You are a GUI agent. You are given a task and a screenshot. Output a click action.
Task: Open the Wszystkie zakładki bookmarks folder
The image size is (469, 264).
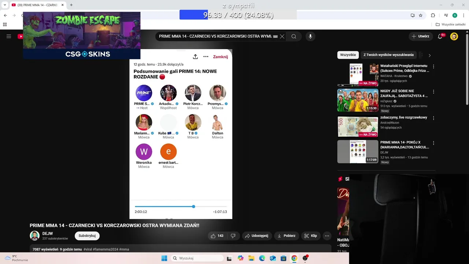tap(451, 25)
